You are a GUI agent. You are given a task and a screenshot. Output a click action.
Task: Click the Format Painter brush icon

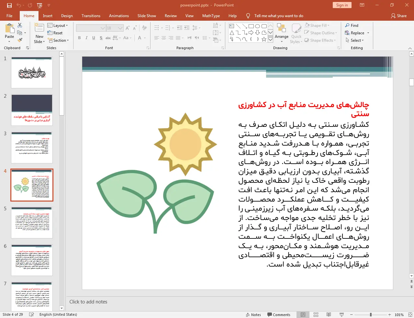(20, 40)
